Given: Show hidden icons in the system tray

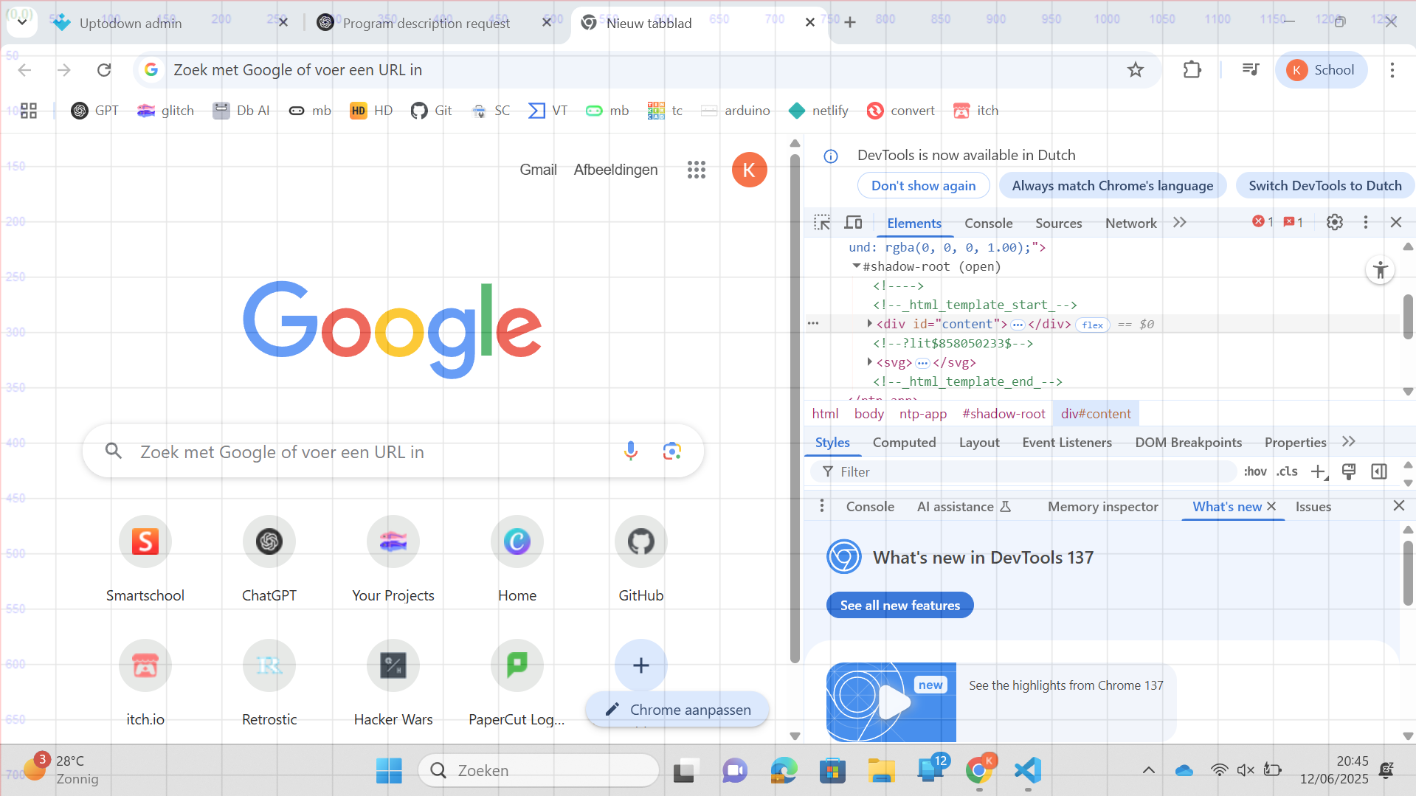Looking at the screenshot, I should tap(1149, 770).
